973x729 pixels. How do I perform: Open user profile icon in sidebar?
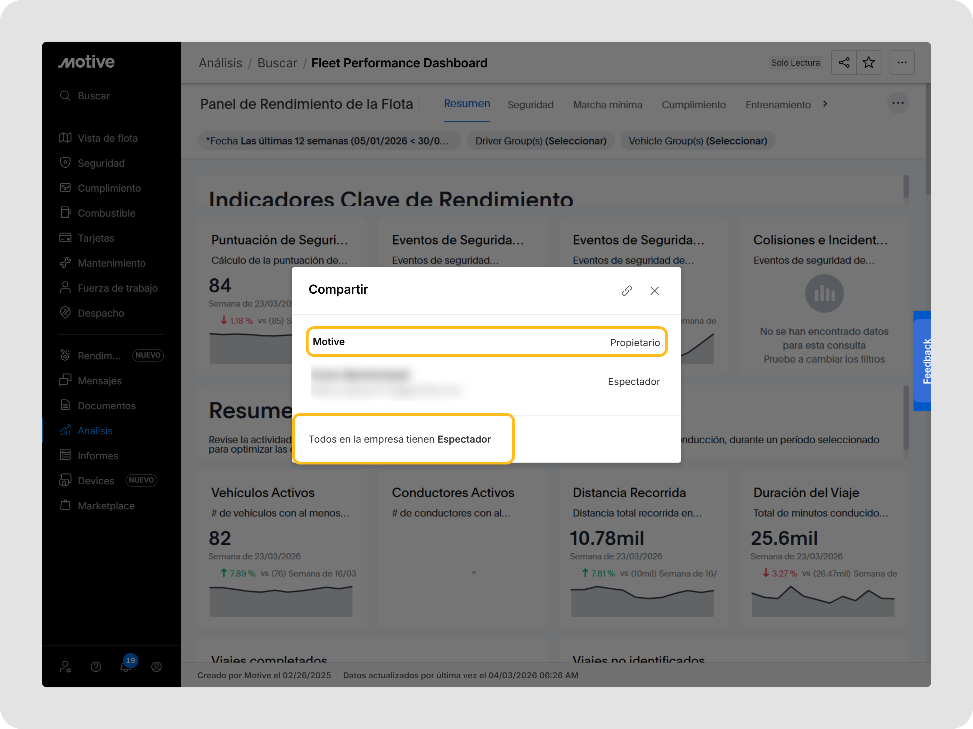point(157,667)
